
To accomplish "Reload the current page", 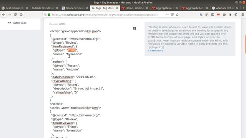I will (x=15, y=15).
